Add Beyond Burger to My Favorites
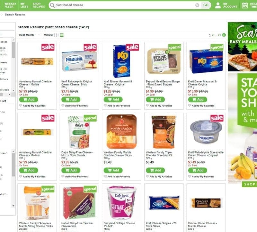The height and width of the screenshot is (232, 257). point(159,106)
